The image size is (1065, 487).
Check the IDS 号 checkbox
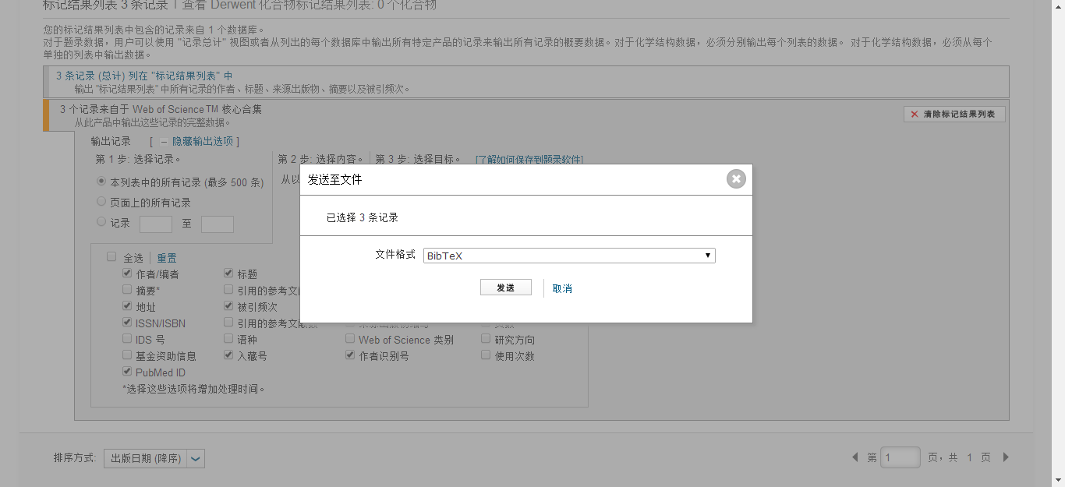pos(127,339)
